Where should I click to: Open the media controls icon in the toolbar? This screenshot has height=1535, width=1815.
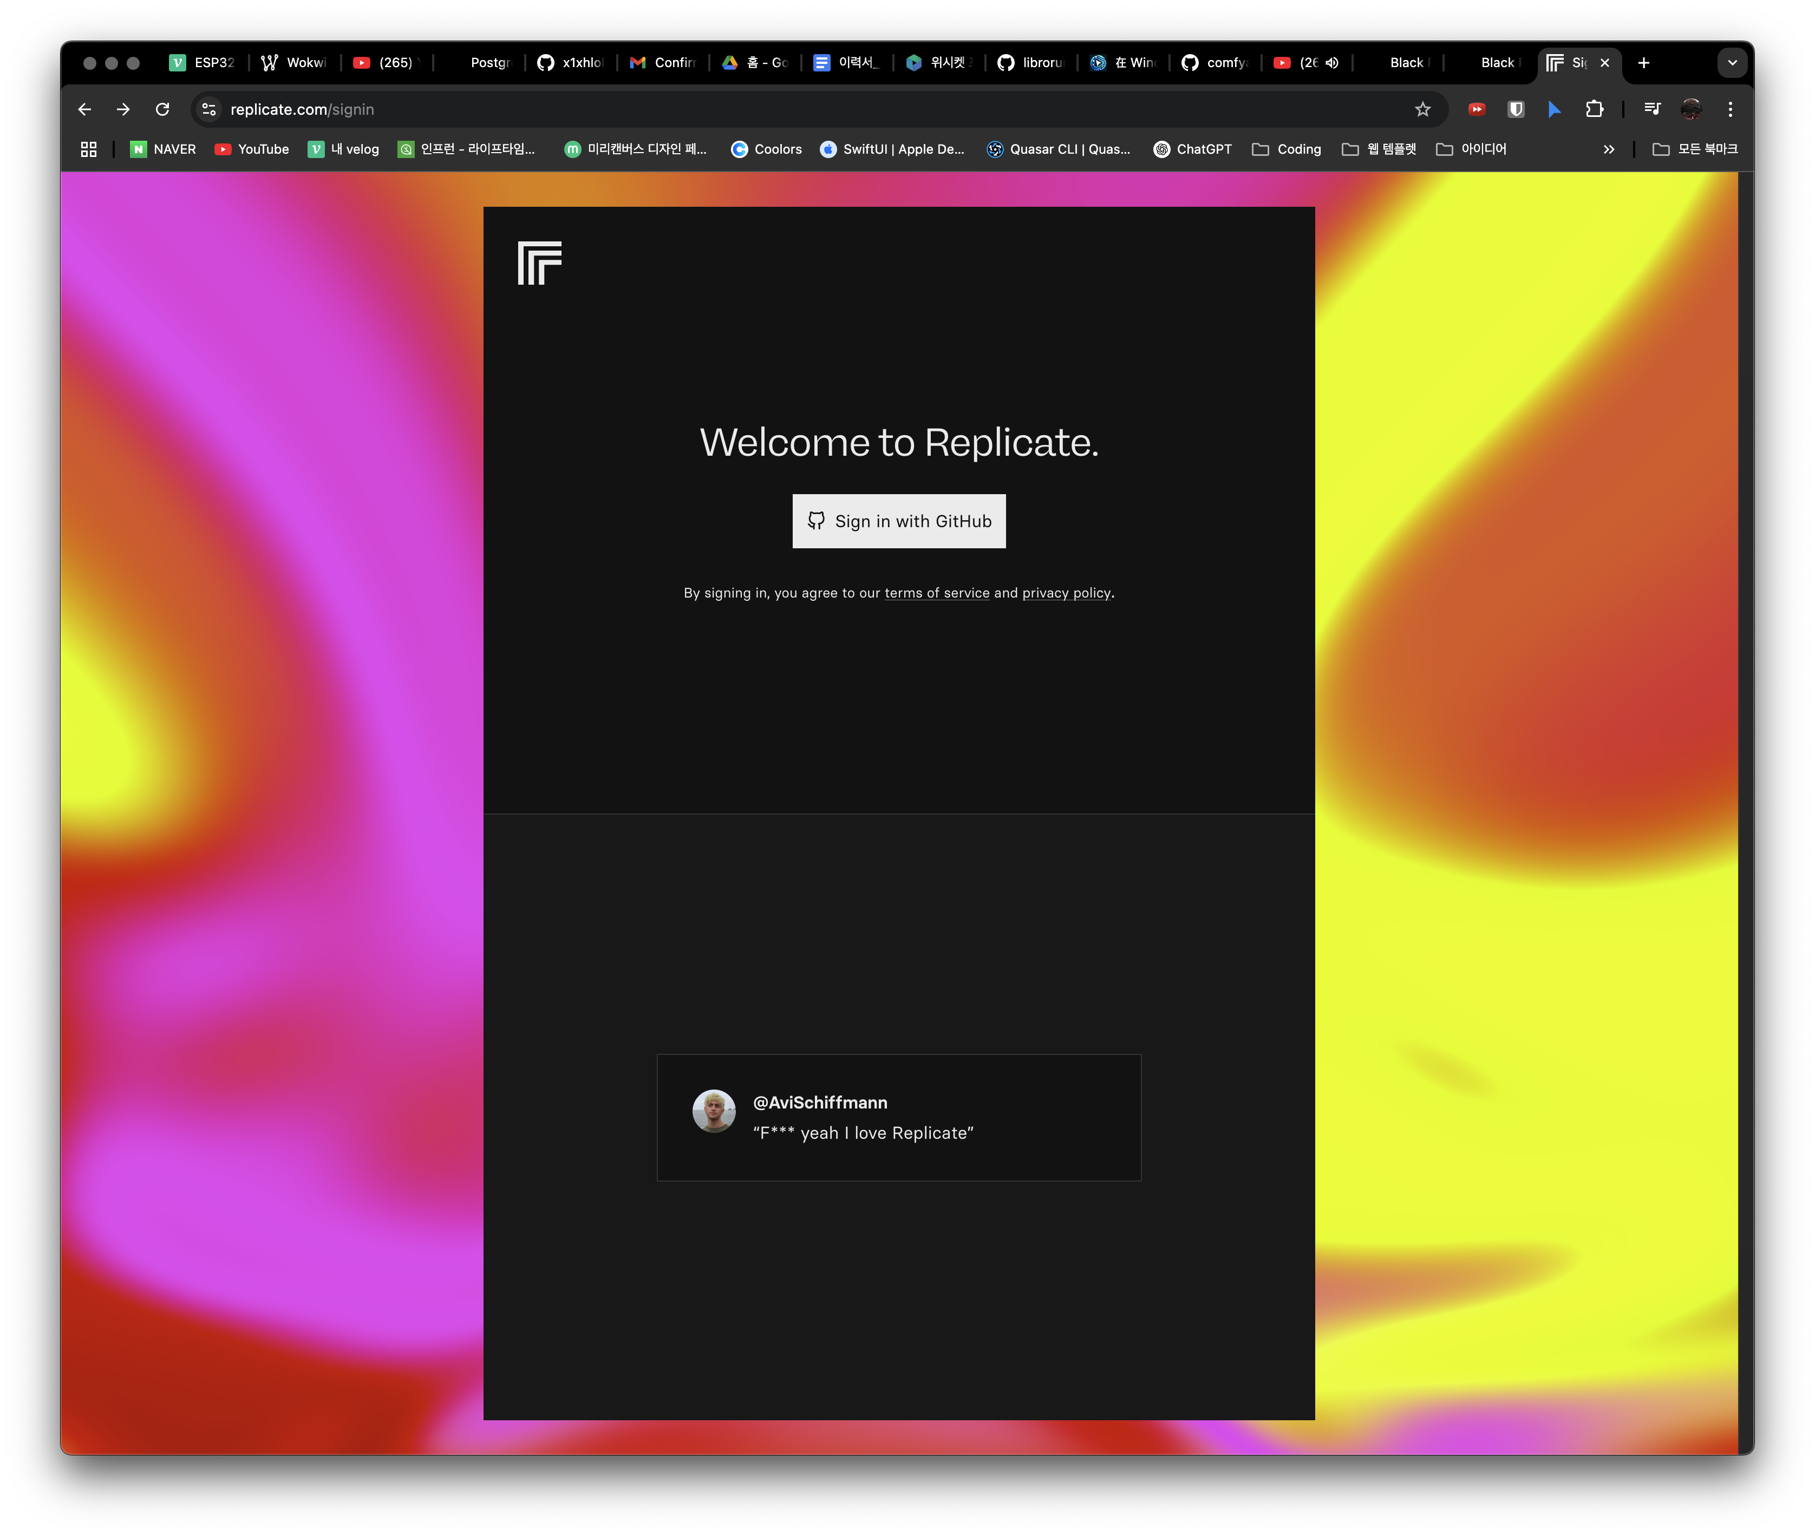click(x=1651, y=109)
